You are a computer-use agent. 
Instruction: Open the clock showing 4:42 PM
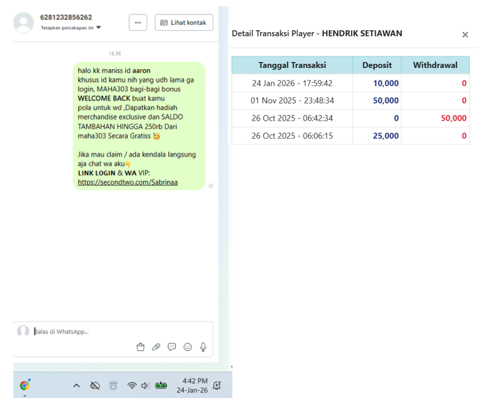[x=192, y=386]
